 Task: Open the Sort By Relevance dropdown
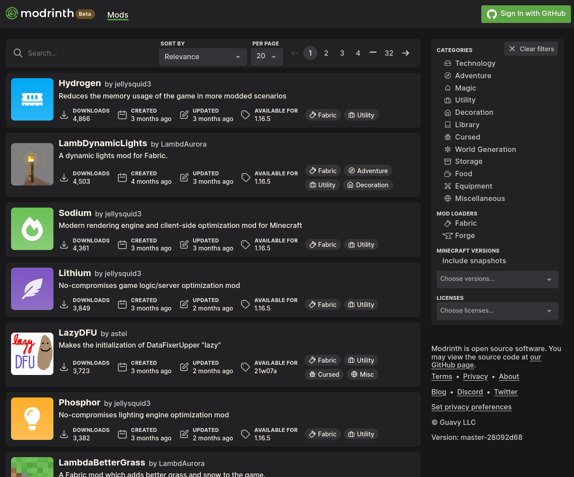(203, 57)
